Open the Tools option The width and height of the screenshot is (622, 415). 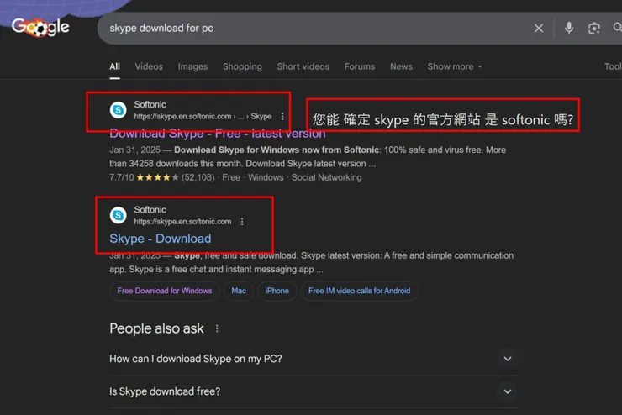(613, 66)
